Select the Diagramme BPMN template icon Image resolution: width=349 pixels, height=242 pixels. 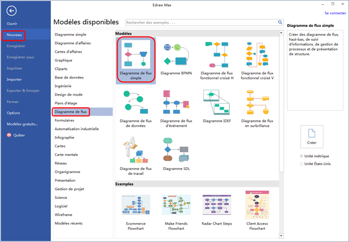[x=176, y=55]
